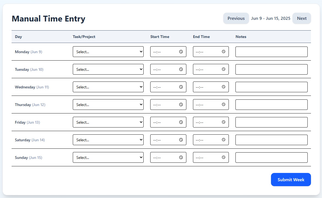The height and width of the screenshot is (198, 322).
Task: Open Wednesday Task/Project select menu
Action: point(108,87)
